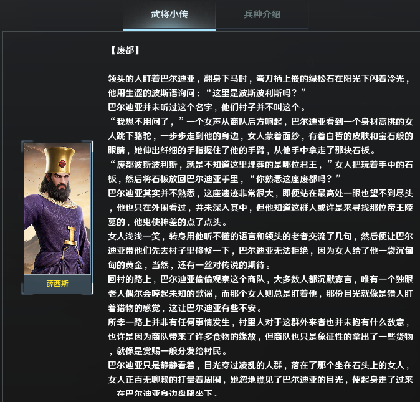The width and height of the screenshot is (420, 402).
Task: Click the gold collar on the purple robe
Action: (x=59, y=201)
